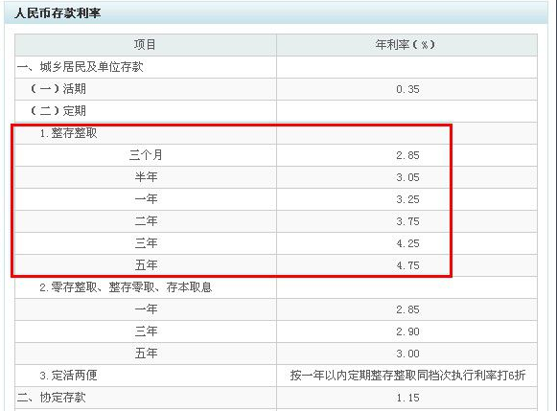The width and height of the screenshot is (557, 411).
Task: Select the 3.75 rate value
Action: coord(407,221)
